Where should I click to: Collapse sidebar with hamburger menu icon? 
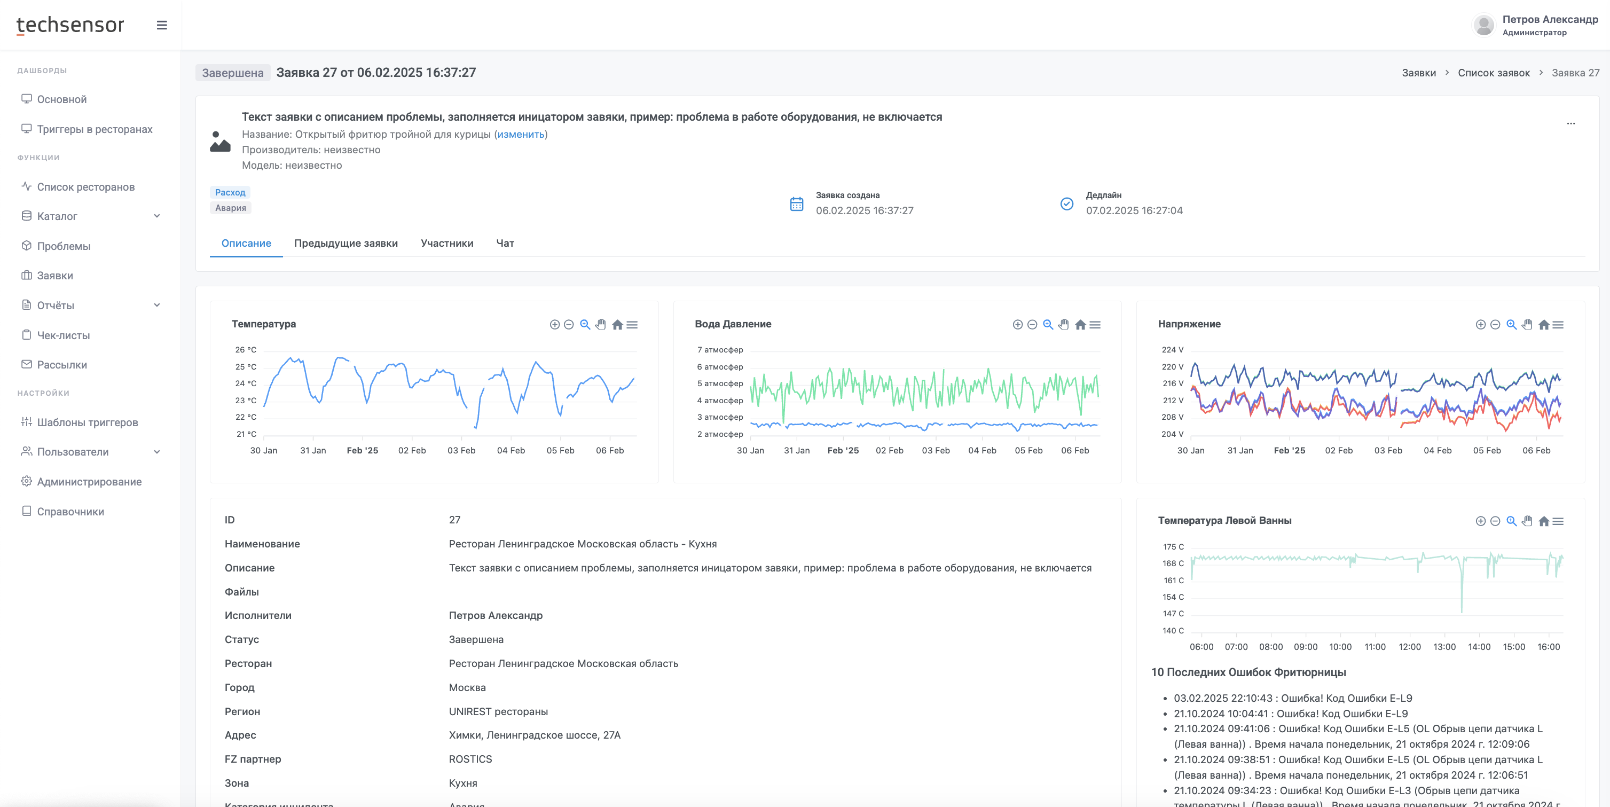(x=162, y=25)
